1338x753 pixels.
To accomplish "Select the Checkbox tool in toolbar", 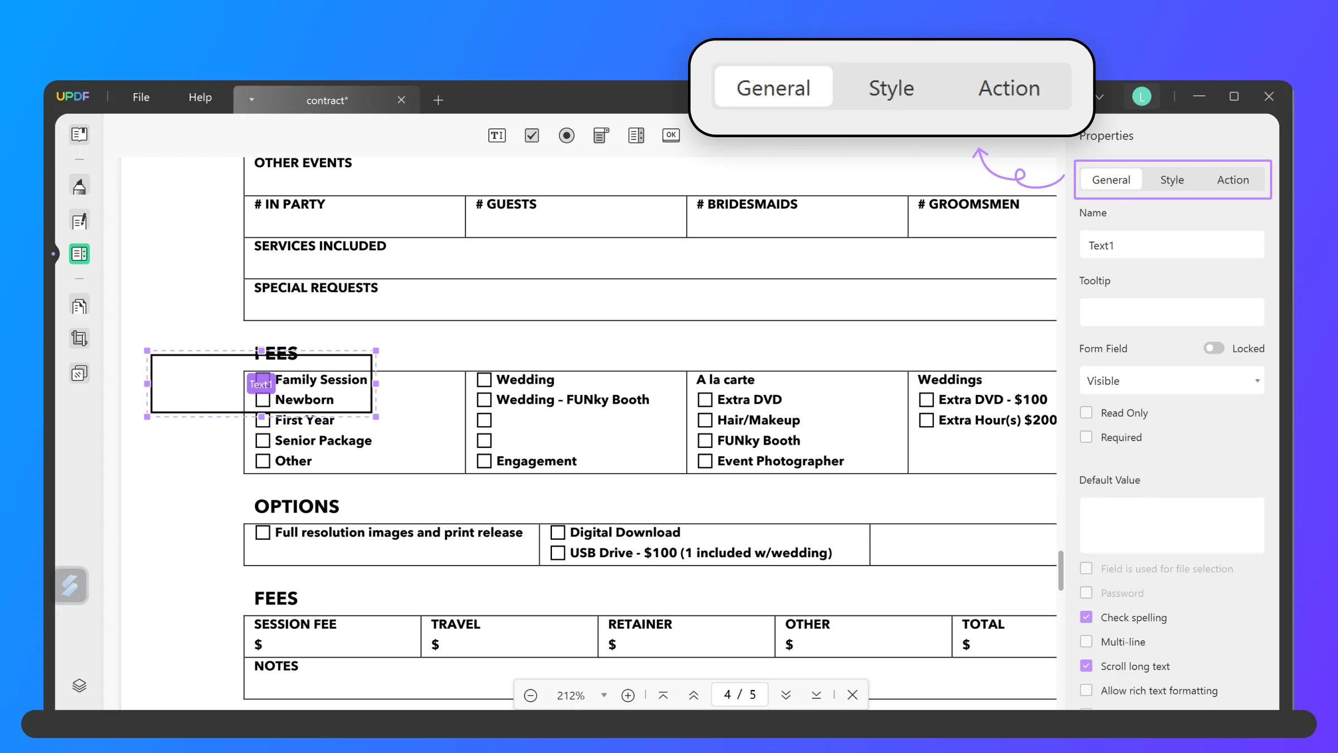I will click(532, 135).
